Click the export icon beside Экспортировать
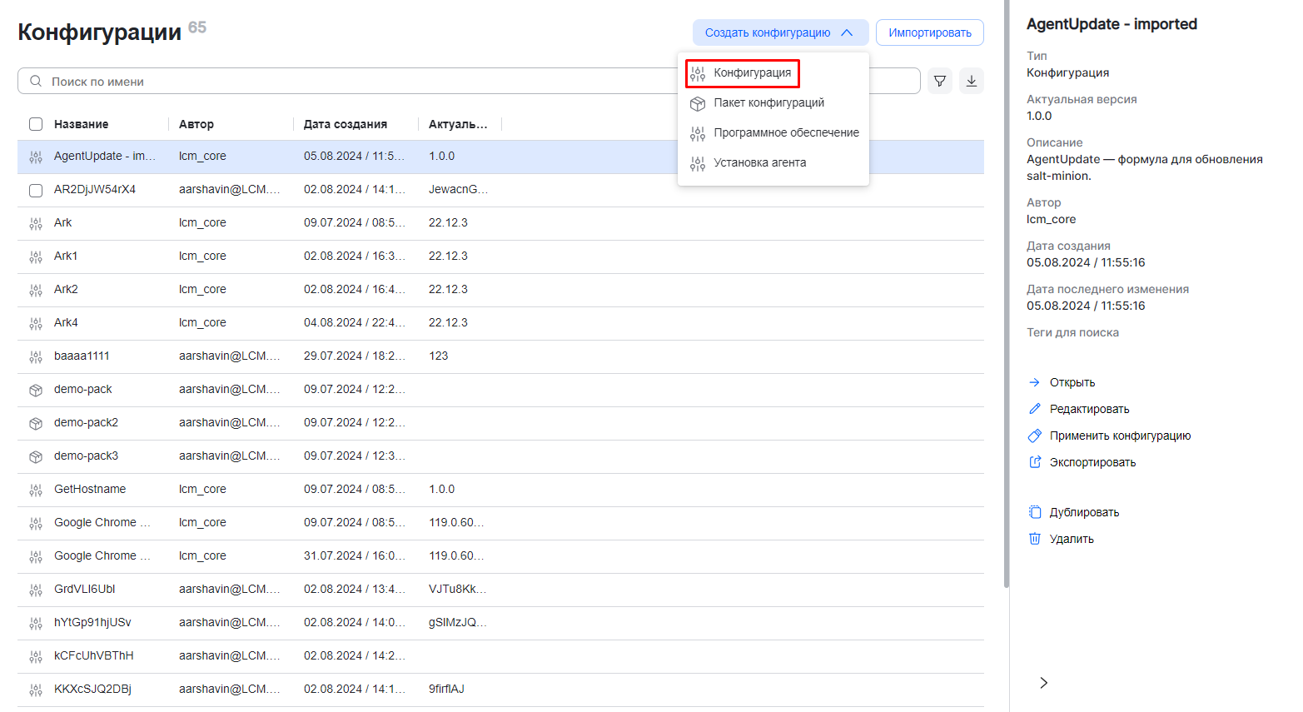This screenshot has width=1303, height=712. 1035,462
